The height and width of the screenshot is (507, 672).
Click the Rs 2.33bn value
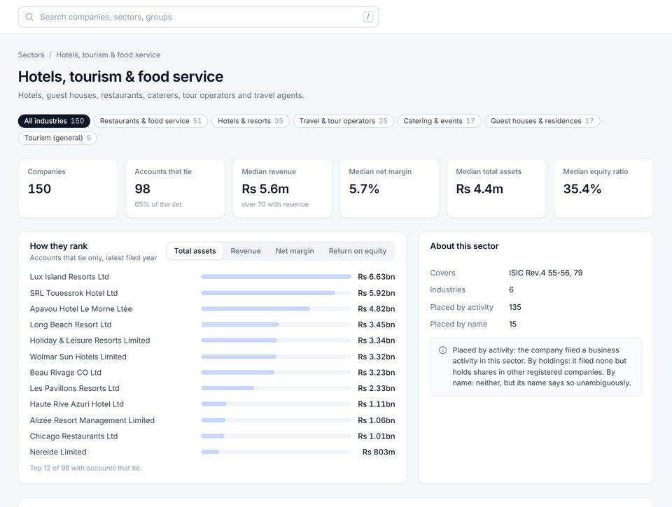click(x=377, y=388)
